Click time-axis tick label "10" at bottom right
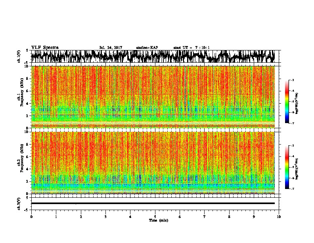Screen dimensions: 314x243 279,217
